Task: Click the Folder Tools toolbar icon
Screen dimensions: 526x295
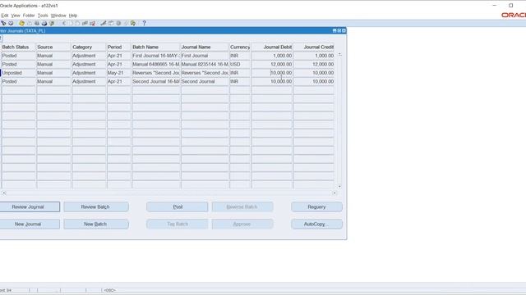Action: (x=133, y=23)
